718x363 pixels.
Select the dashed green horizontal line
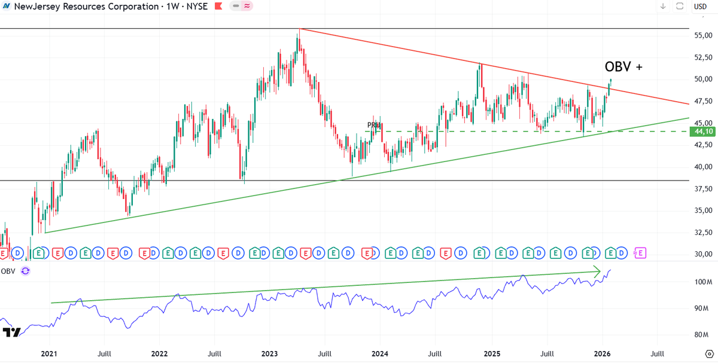527,131
